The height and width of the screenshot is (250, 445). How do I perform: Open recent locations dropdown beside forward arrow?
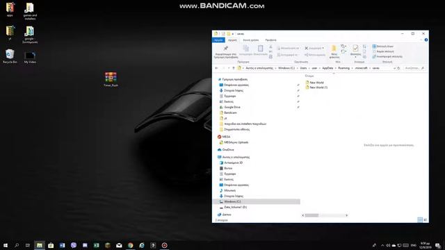point(229,68)
